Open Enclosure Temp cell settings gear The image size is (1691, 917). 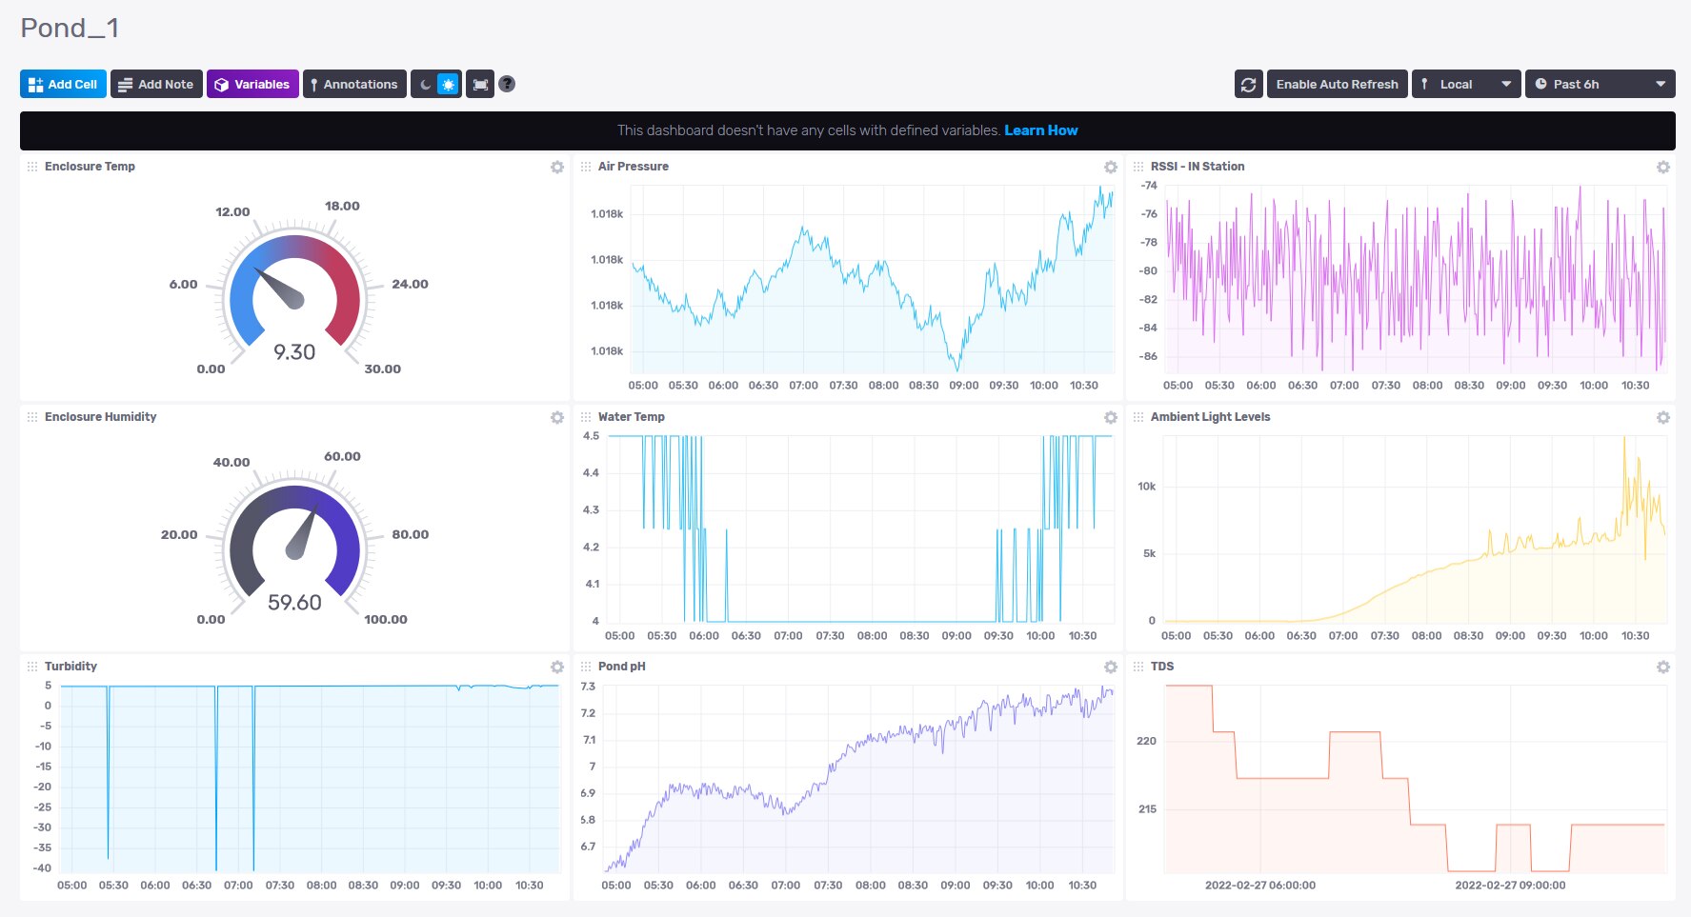click(557, 168)
